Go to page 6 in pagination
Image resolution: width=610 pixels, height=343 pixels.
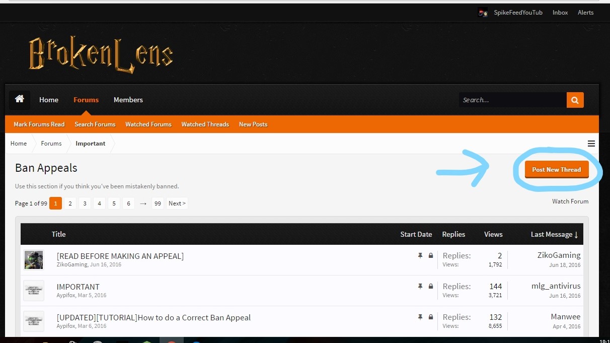tap(128, 203)
